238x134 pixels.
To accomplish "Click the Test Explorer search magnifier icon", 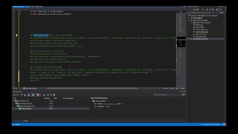I will 183,95.
